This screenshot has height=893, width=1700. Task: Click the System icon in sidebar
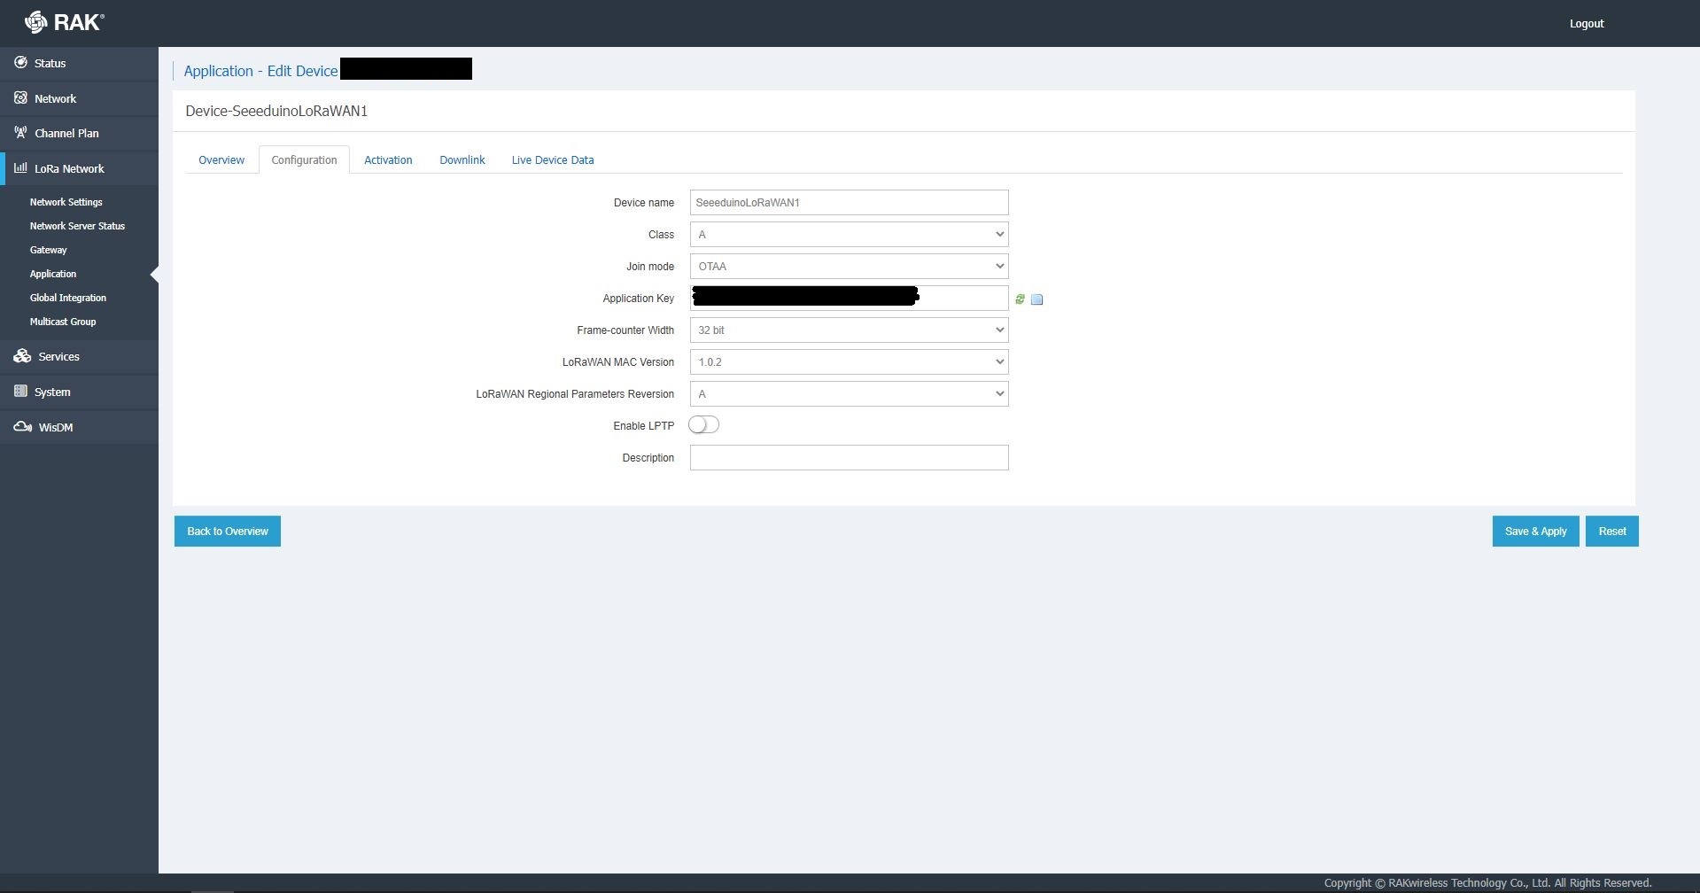coord(20,392)
